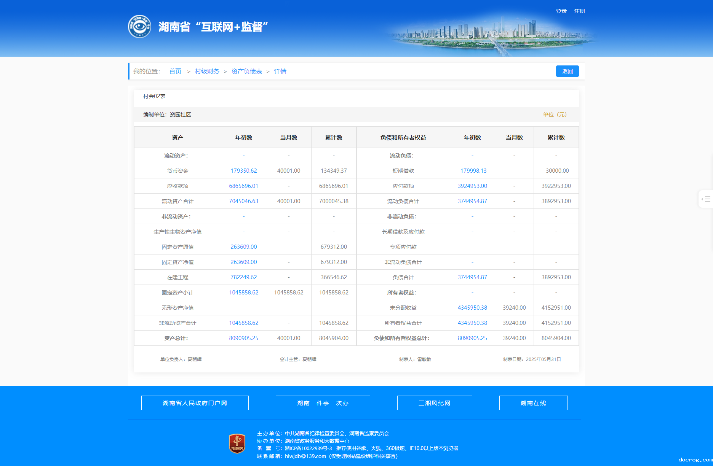Click the 湖南在线 footer button
Screen dimensions: 713x466
pyautogui.click(x=533, y=403)
